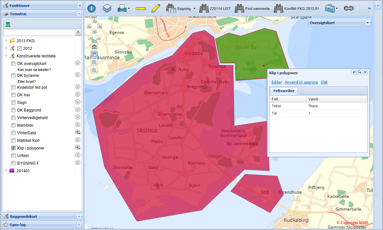
Task: Click the Anvend til søgning link
Action: point(301,82)
